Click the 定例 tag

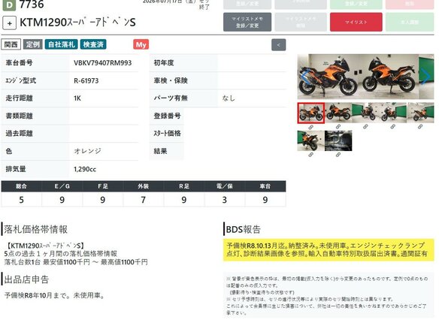[33, 44]
